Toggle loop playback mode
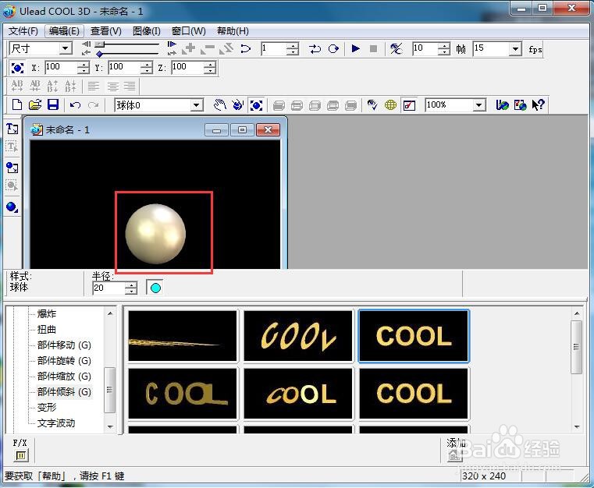The height and width of the screenshot is (488, 594). click(333, 49)
